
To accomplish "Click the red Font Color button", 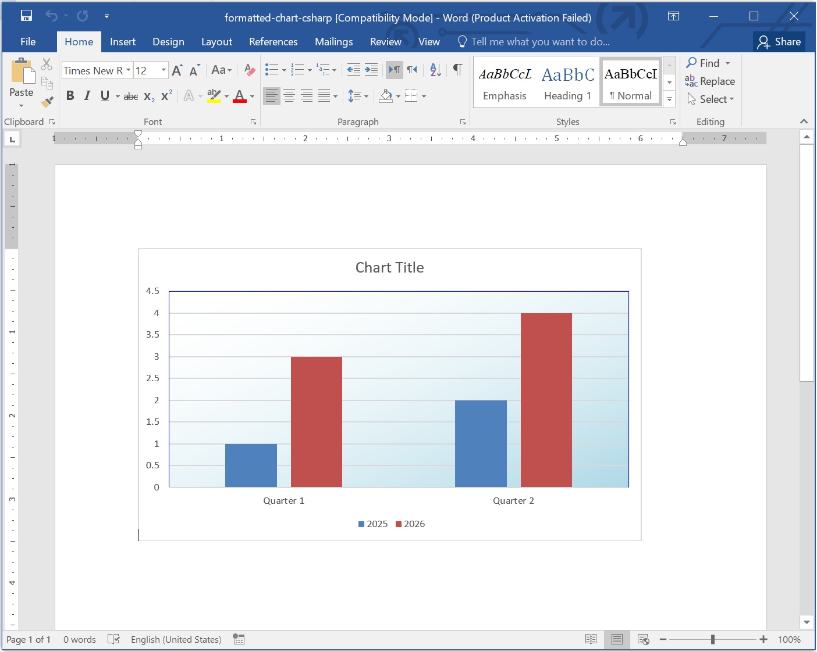I will point(240,96).
